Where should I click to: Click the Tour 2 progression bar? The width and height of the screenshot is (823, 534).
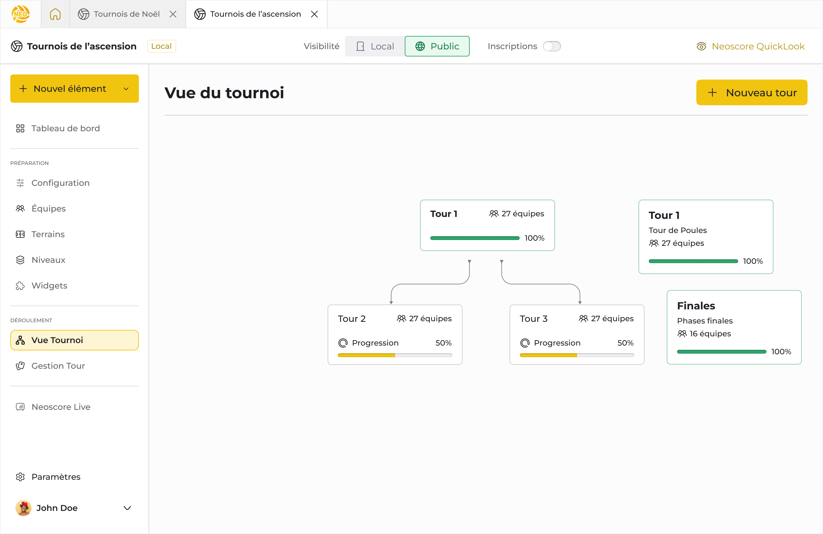[395, 355]
